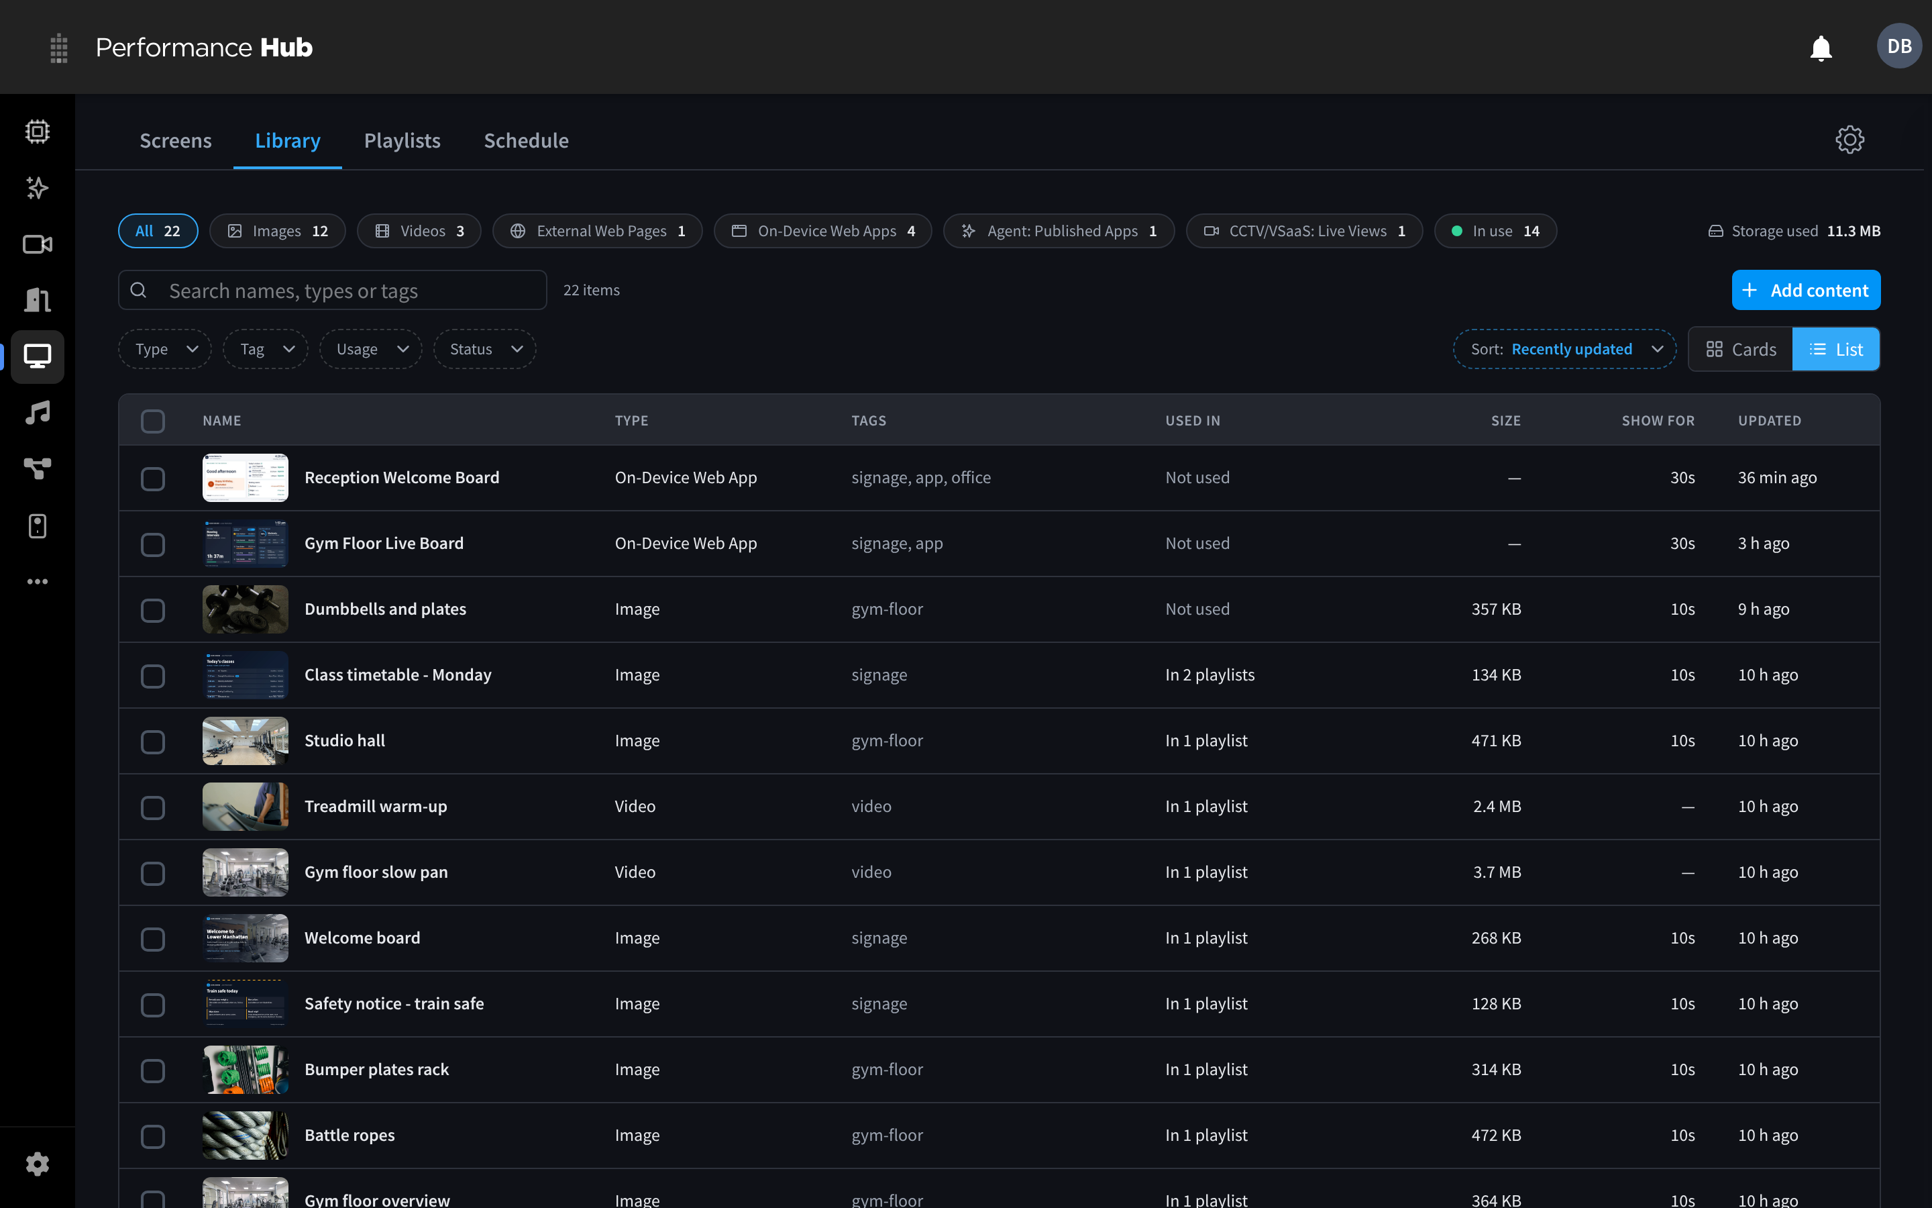Filter by In use 14 chip

coord(1495,231)
